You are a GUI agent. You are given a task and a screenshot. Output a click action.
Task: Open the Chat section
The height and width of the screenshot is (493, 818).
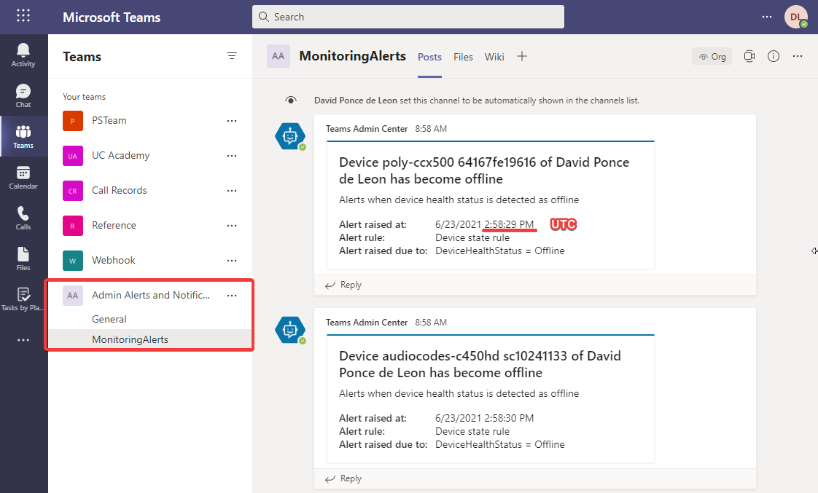(x=23, y=95)
